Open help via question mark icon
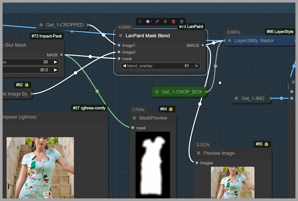Image resolution: width=298 pixels, height=201 pixels. pyautogui.click(x=182, y=21)
